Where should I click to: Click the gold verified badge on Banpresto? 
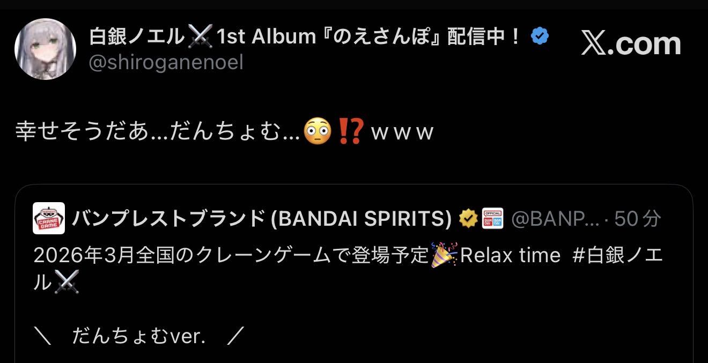coord(468,218)
